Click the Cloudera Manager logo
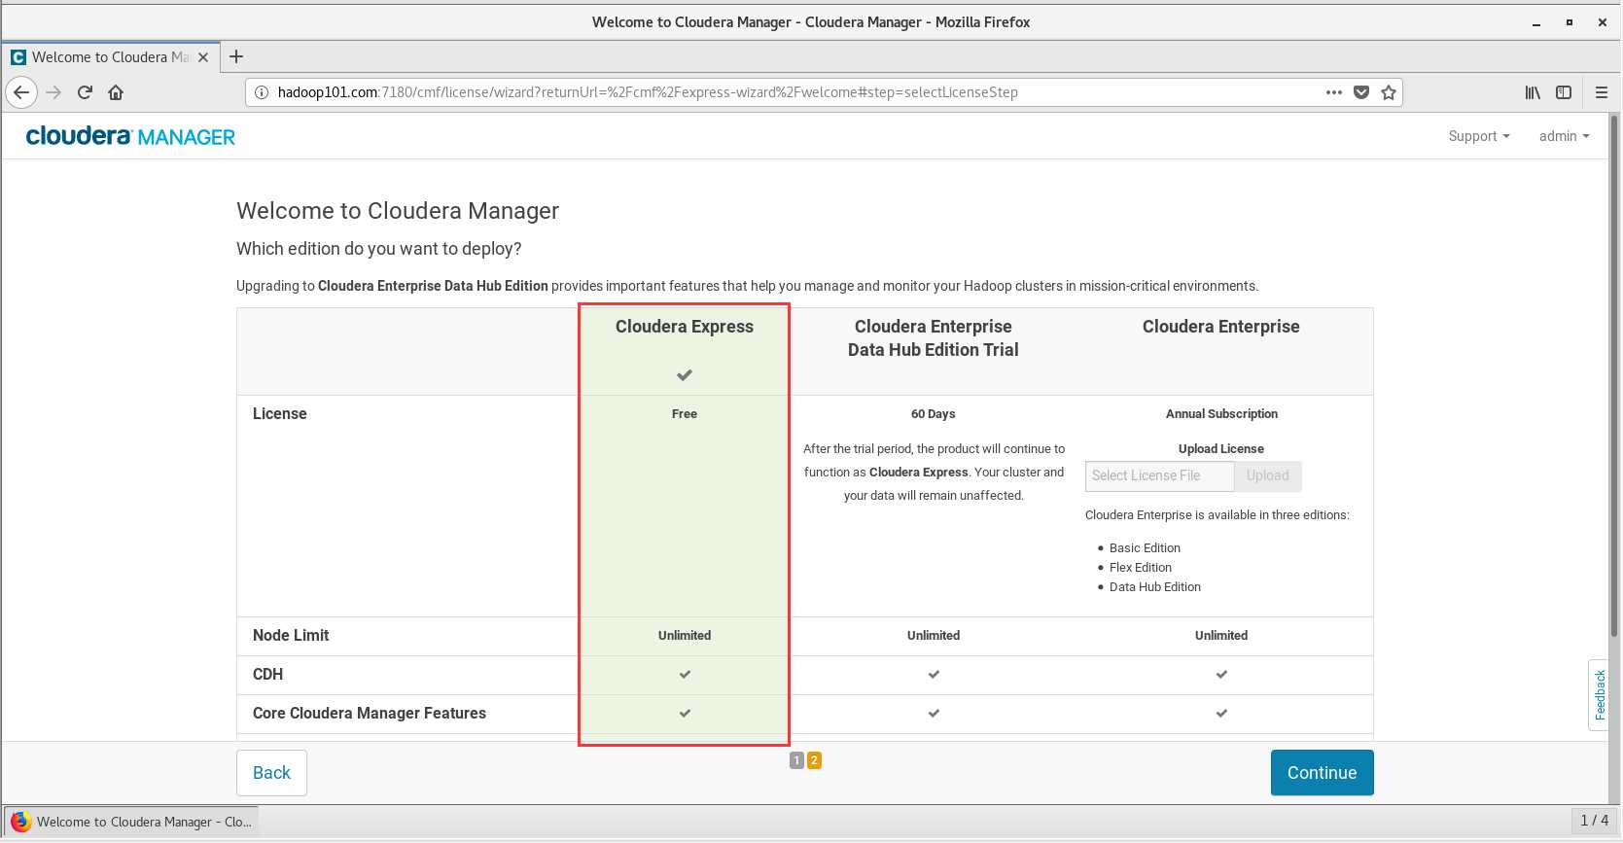 coord(130,136)
